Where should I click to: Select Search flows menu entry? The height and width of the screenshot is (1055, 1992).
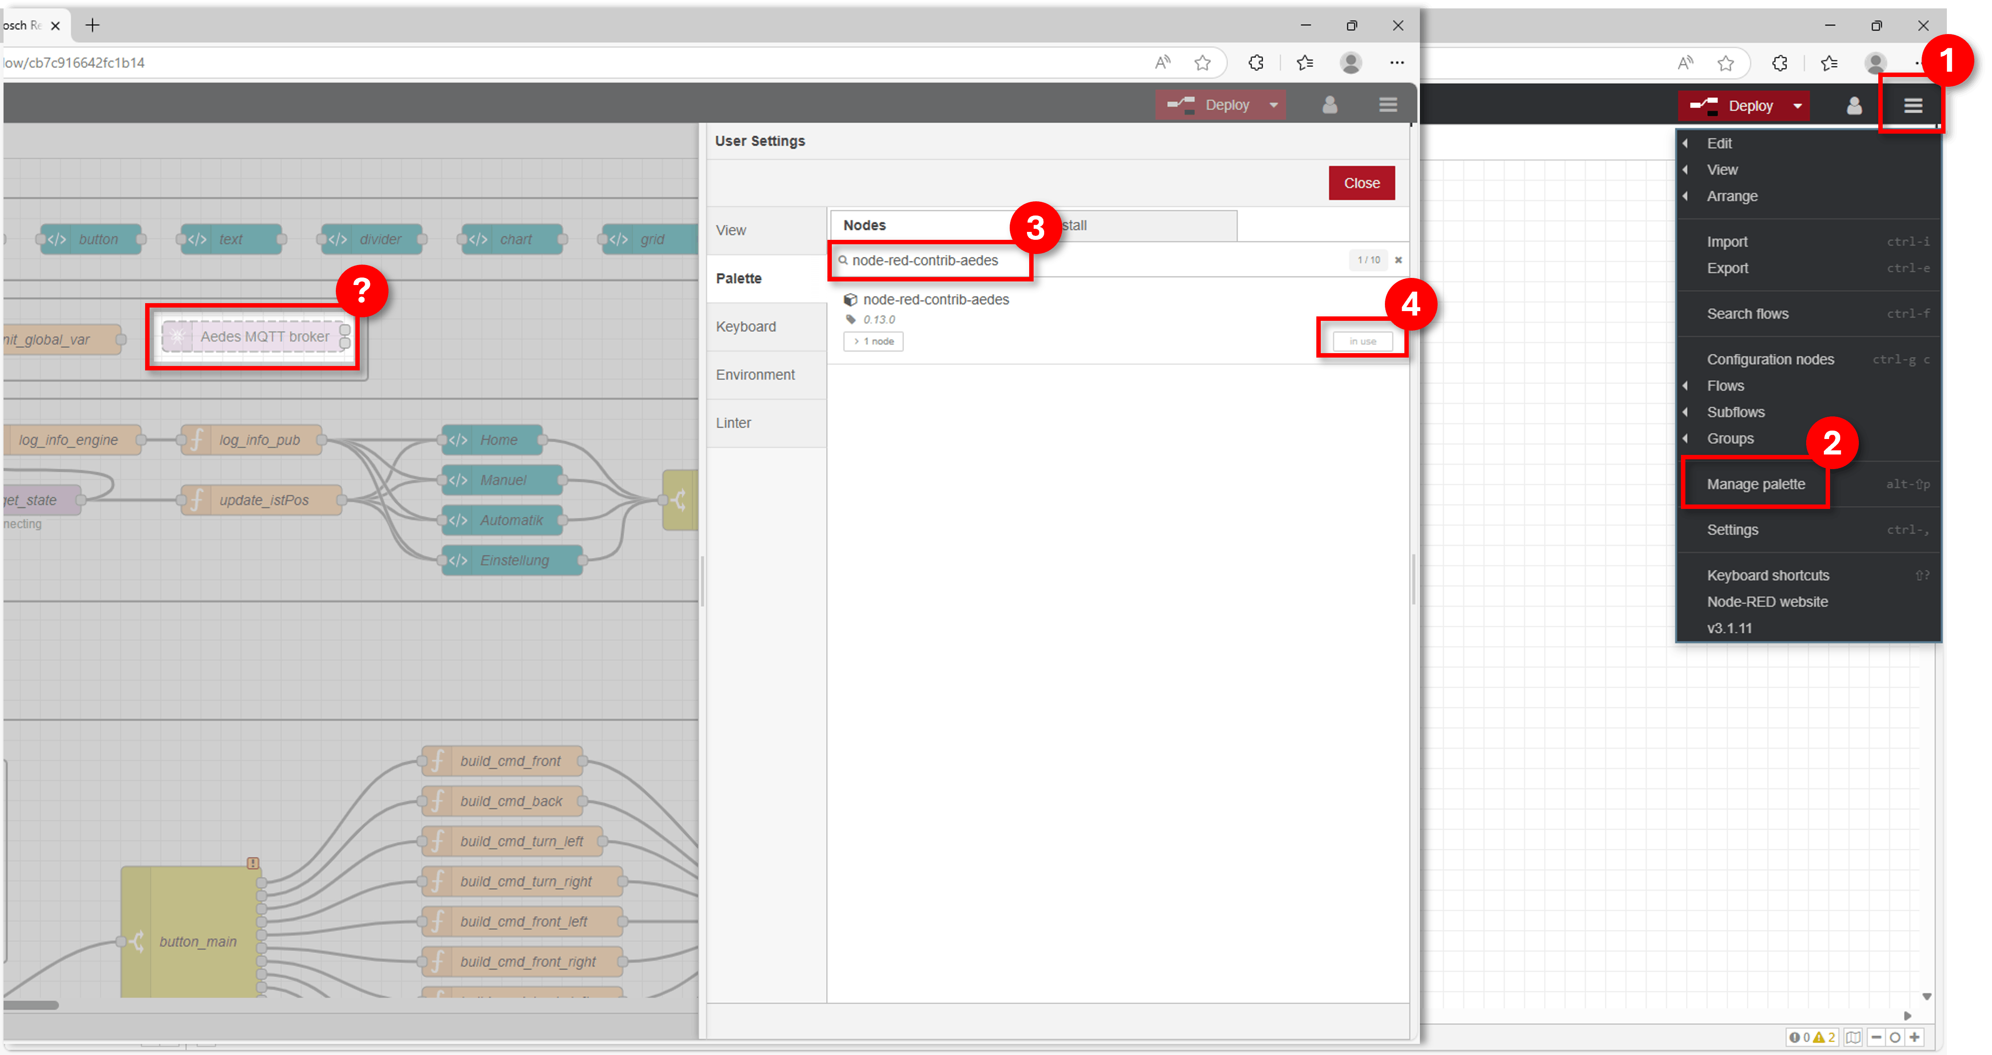(x=1808, y=313)
